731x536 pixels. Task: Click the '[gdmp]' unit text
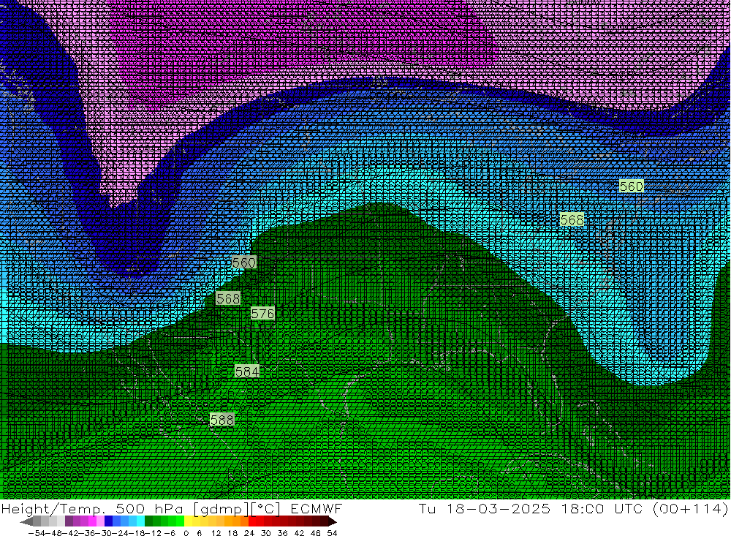tap(221, 509)
